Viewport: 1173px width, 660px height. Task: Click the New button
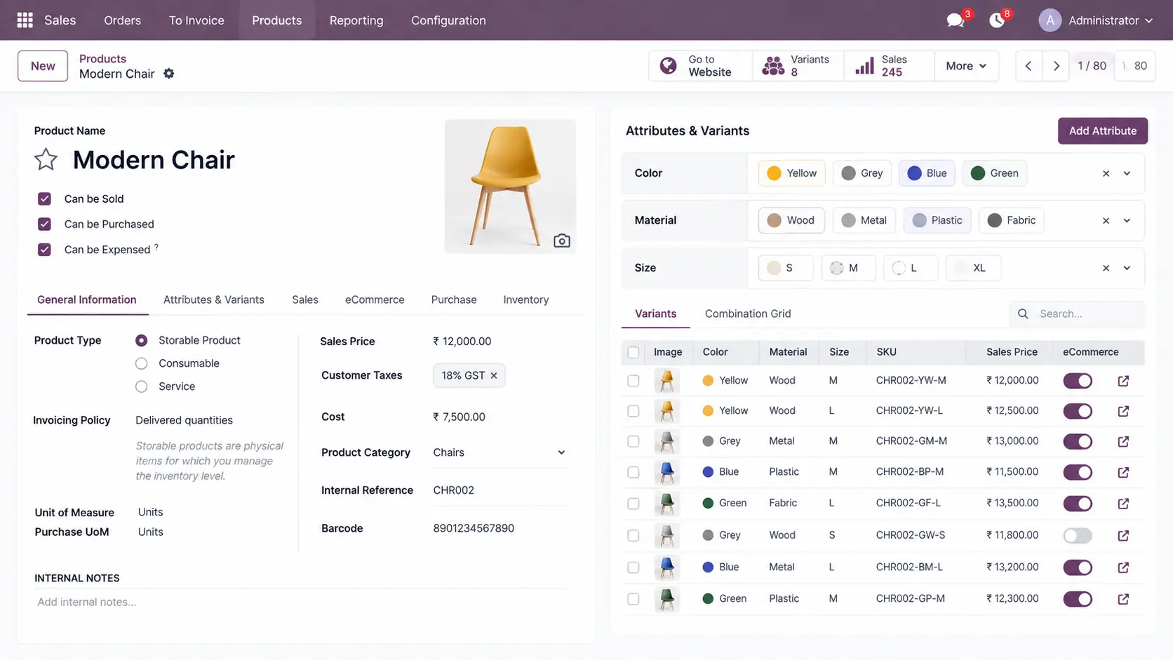43,66
